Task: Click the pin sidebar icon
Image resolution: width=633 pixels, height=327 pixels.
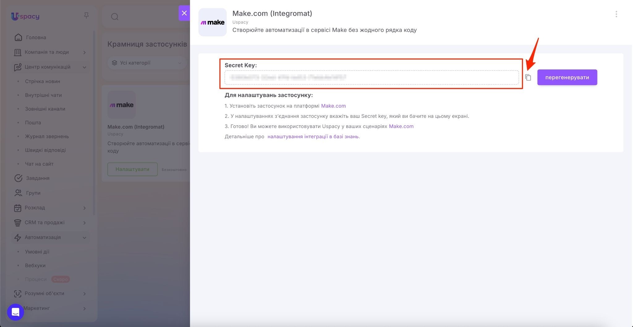Action: pyautogui.click(x=86, y=15)
